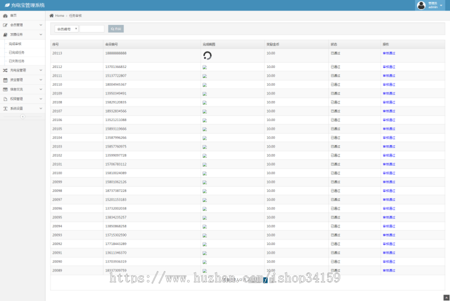
Task: Open screenshot thumbnail in row 20090
Action: 204,262
